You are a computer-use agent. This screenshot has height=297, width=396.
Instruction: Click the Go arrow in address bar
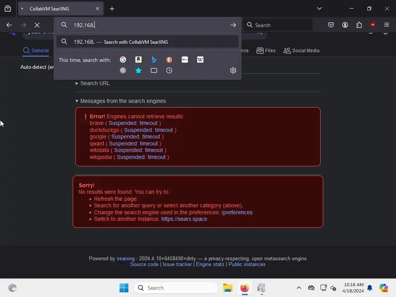(233, 25)
